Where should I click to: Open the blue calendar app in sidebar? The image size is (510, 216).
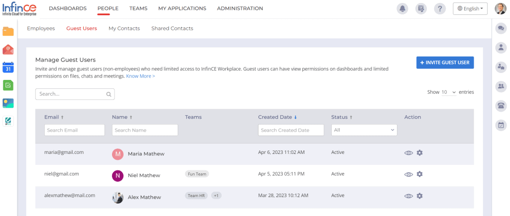click(x=8, y=67)
